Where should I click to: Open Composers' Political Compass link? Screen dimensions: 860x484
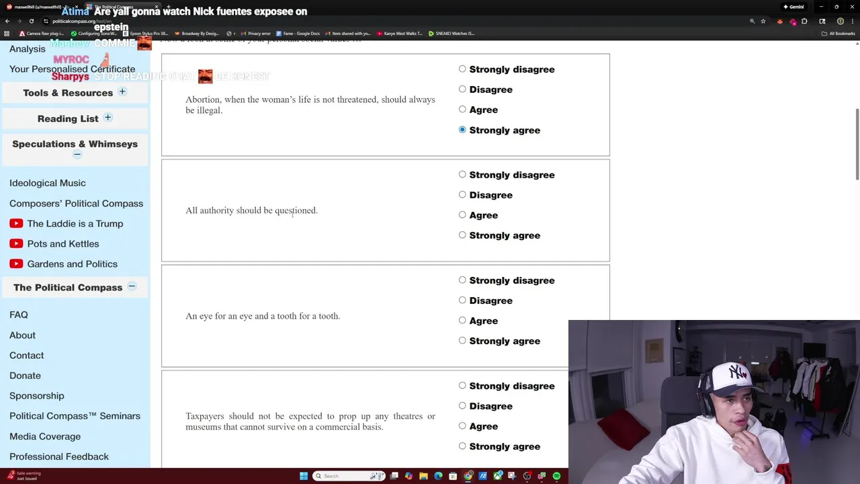tap(77, 203)
